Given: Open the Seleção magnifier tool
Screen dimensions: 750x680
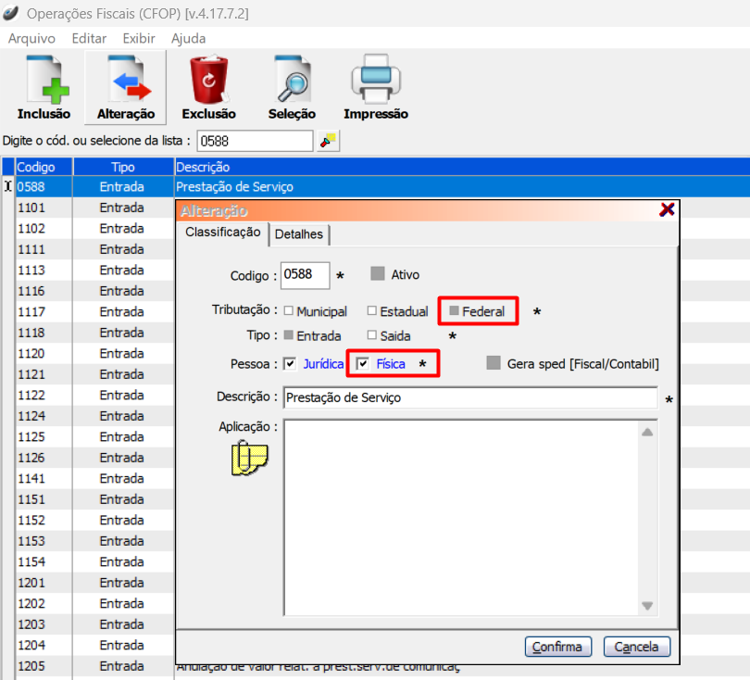Looking at the screenshot, I should tap(292, 82).
